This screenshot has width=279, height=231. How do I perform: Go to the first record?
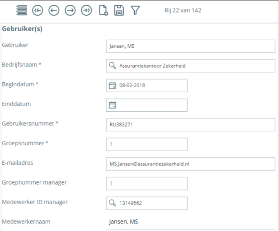tap(37, 10)
